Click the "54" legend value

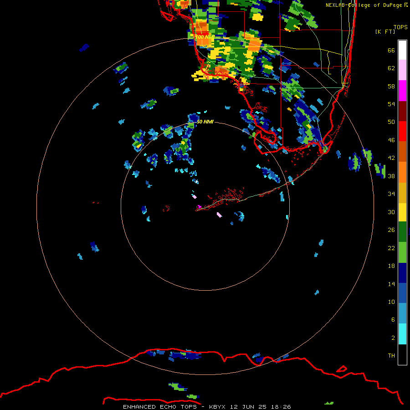[391, 104]
